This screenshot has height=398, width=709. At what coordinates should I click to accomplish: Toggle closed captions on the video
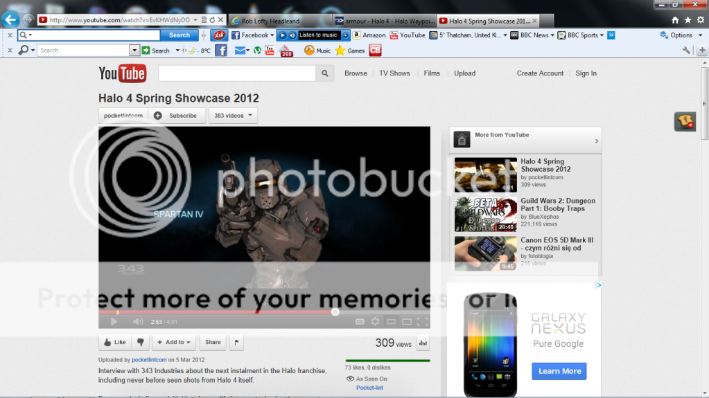tap(360, 321)
